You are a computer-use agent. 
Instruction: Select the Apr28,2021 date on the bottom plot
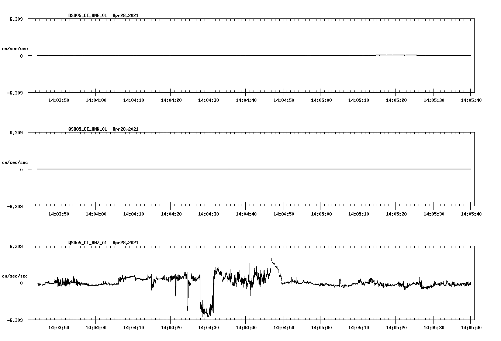(125, 243)
